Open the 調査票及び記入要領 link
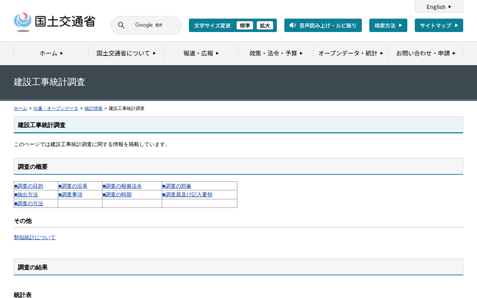Image resolution: width=477 pixels, height=298 pixels. pos(187,194)
